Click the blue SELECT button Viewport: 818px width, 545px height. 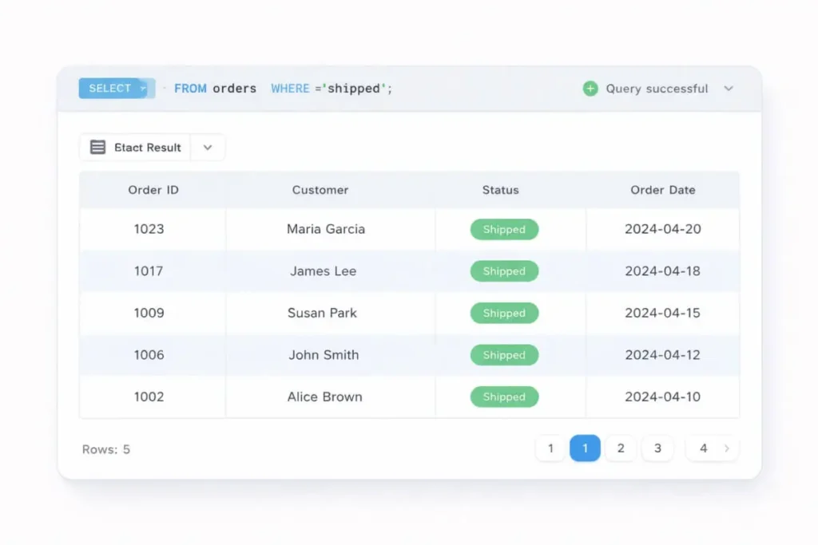109,89
